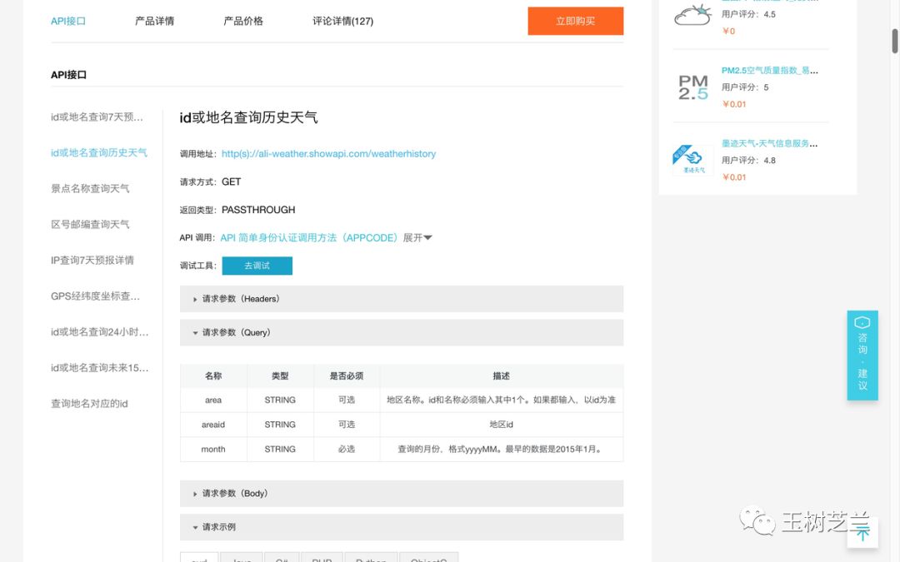Expand the 请求参数 (Headers) section
The width and height of the screenshot is (900, 562).
point(401,299)
